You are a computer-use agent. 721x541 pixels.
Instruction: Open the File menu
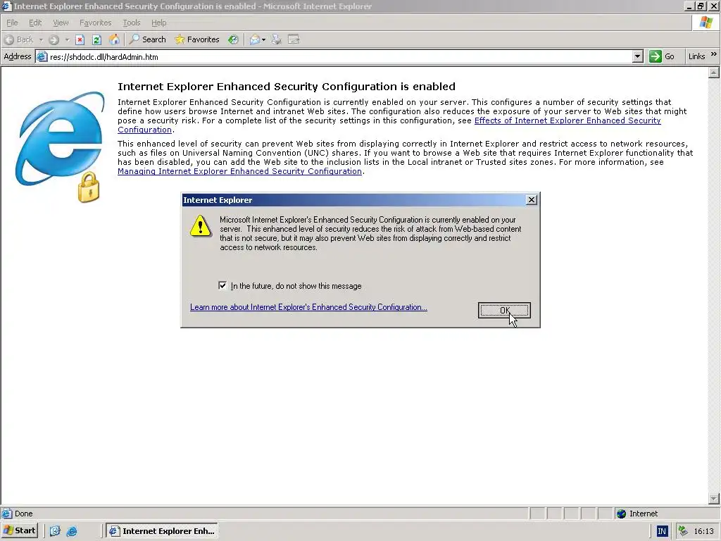pyautogui.click(x=12, y=23)
